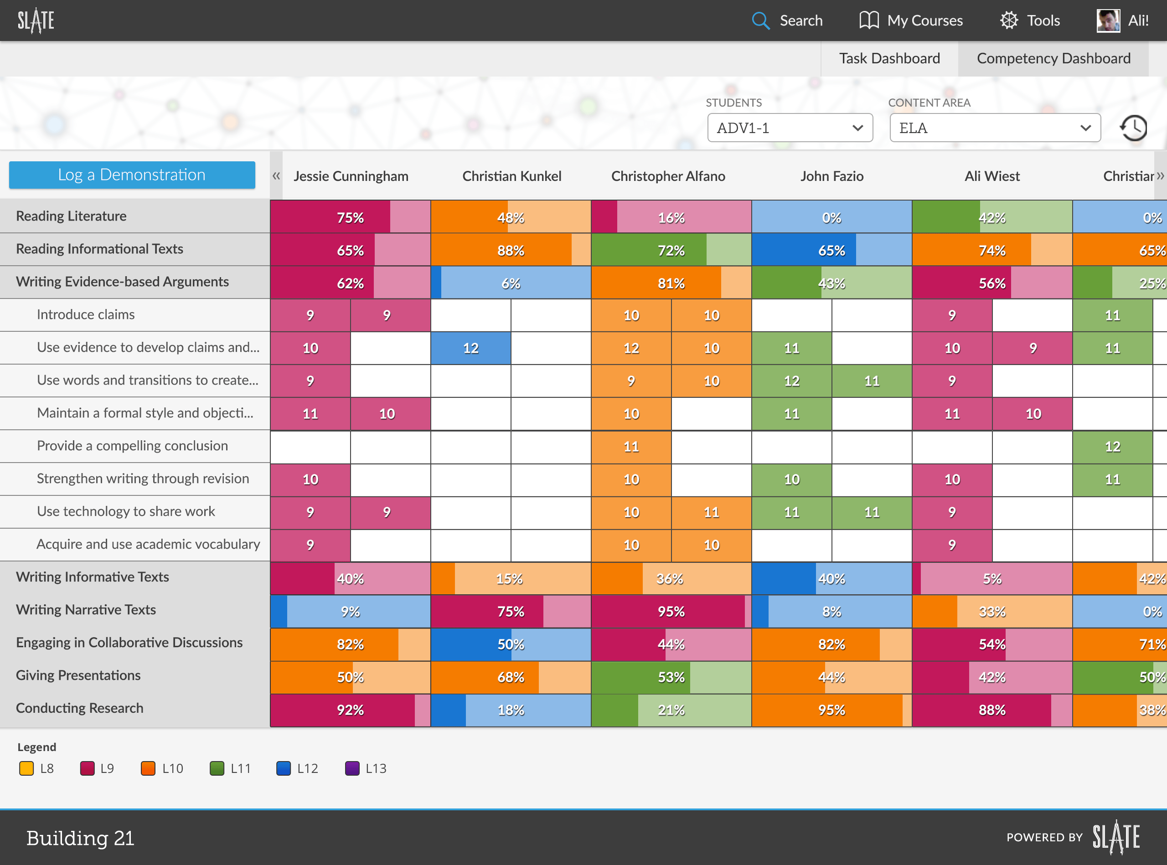Expand Engaging in Collaborative Discussions row
This screenshot has height=865, width=1167.
134,643
